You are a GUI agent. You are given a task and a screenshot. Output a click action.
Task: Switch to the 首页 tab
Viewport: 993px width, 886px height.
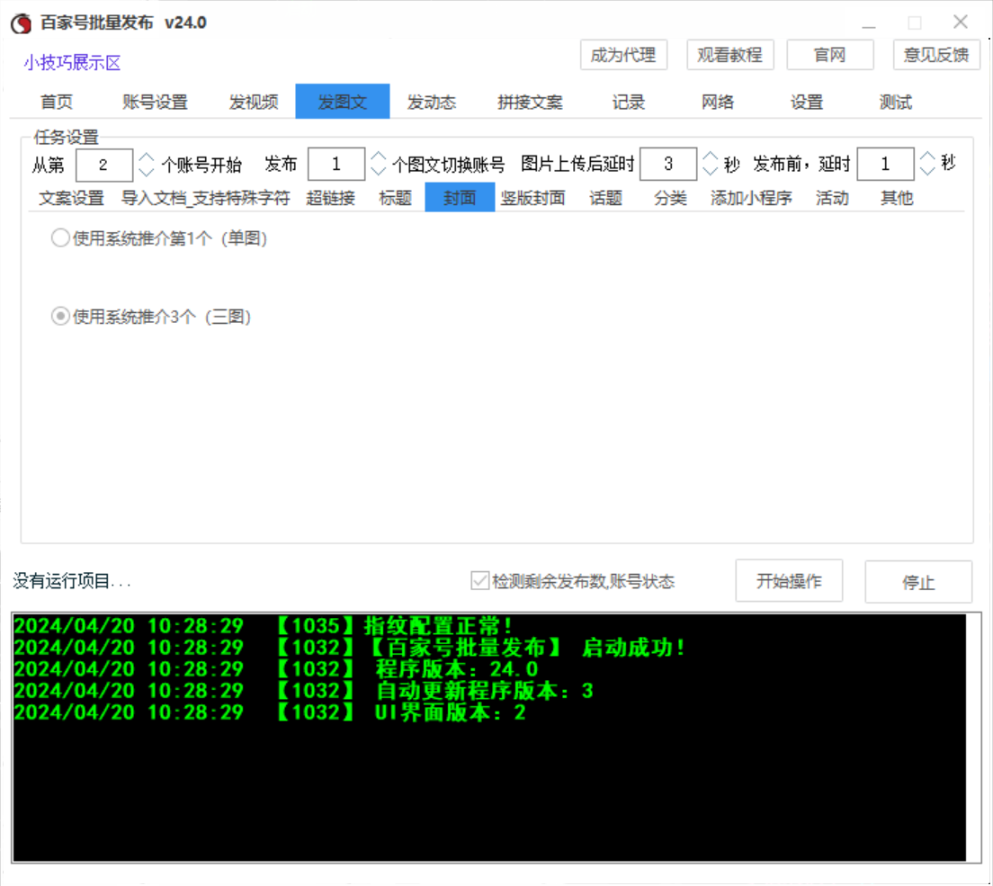57,102
